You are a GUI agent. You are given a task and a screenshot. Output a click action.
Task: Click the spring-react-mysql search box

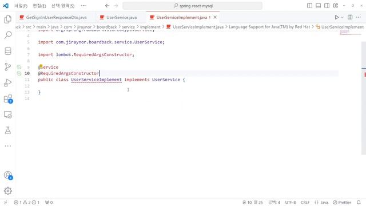(x=192, y=6)
